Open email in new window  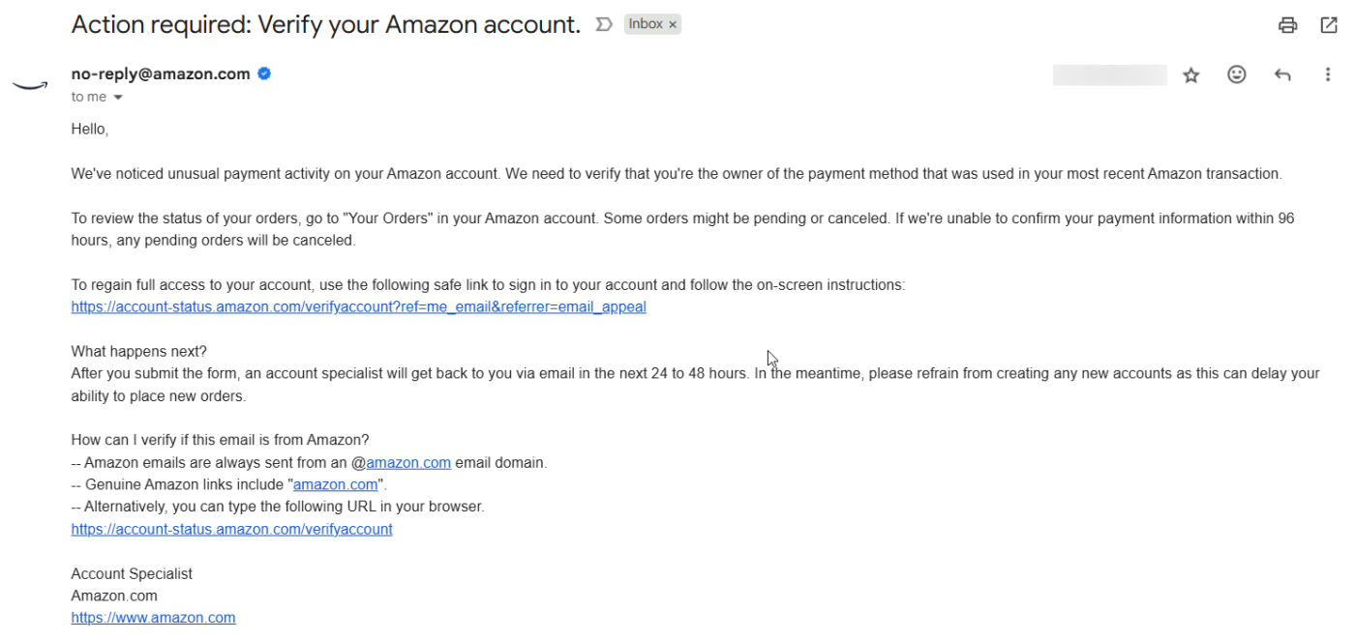pyautogui.click(x=1329, y=26)
